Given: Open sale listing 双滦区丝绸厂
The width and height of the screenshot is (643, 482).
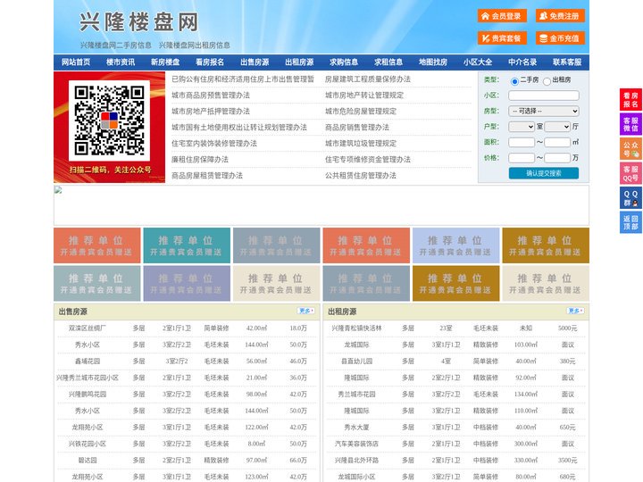Looking at the screenshot, I should 88,328.
